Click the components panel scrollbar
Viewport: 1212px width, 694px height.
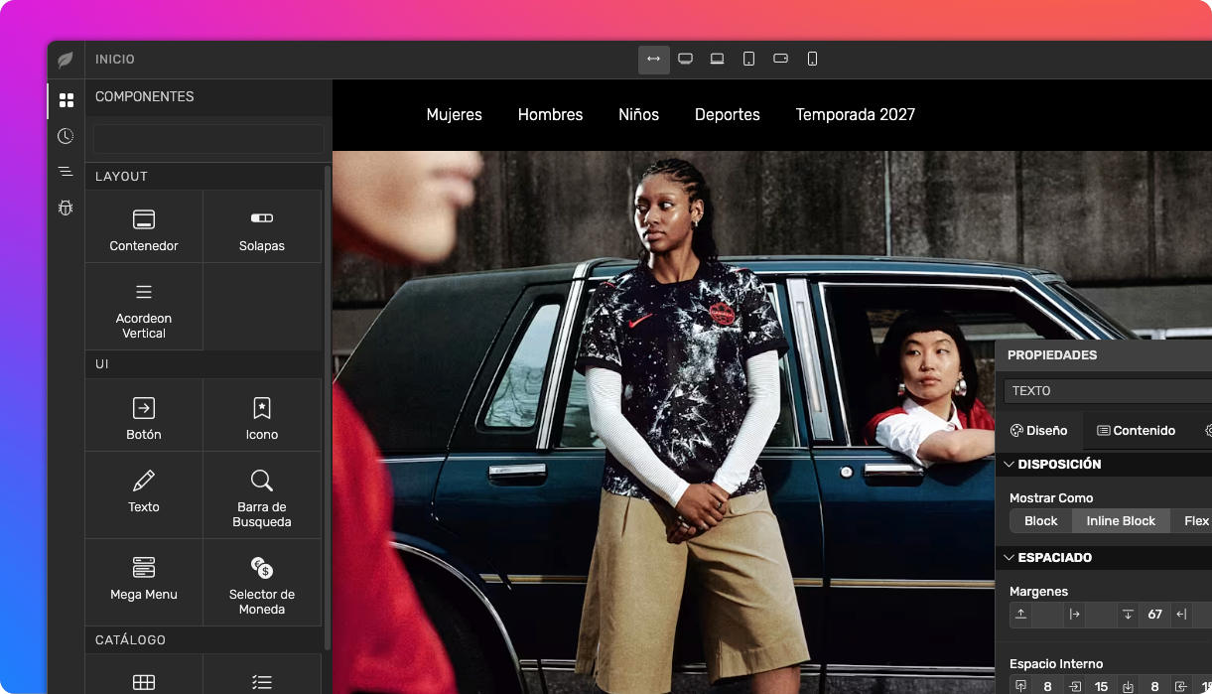pos(328,407)
